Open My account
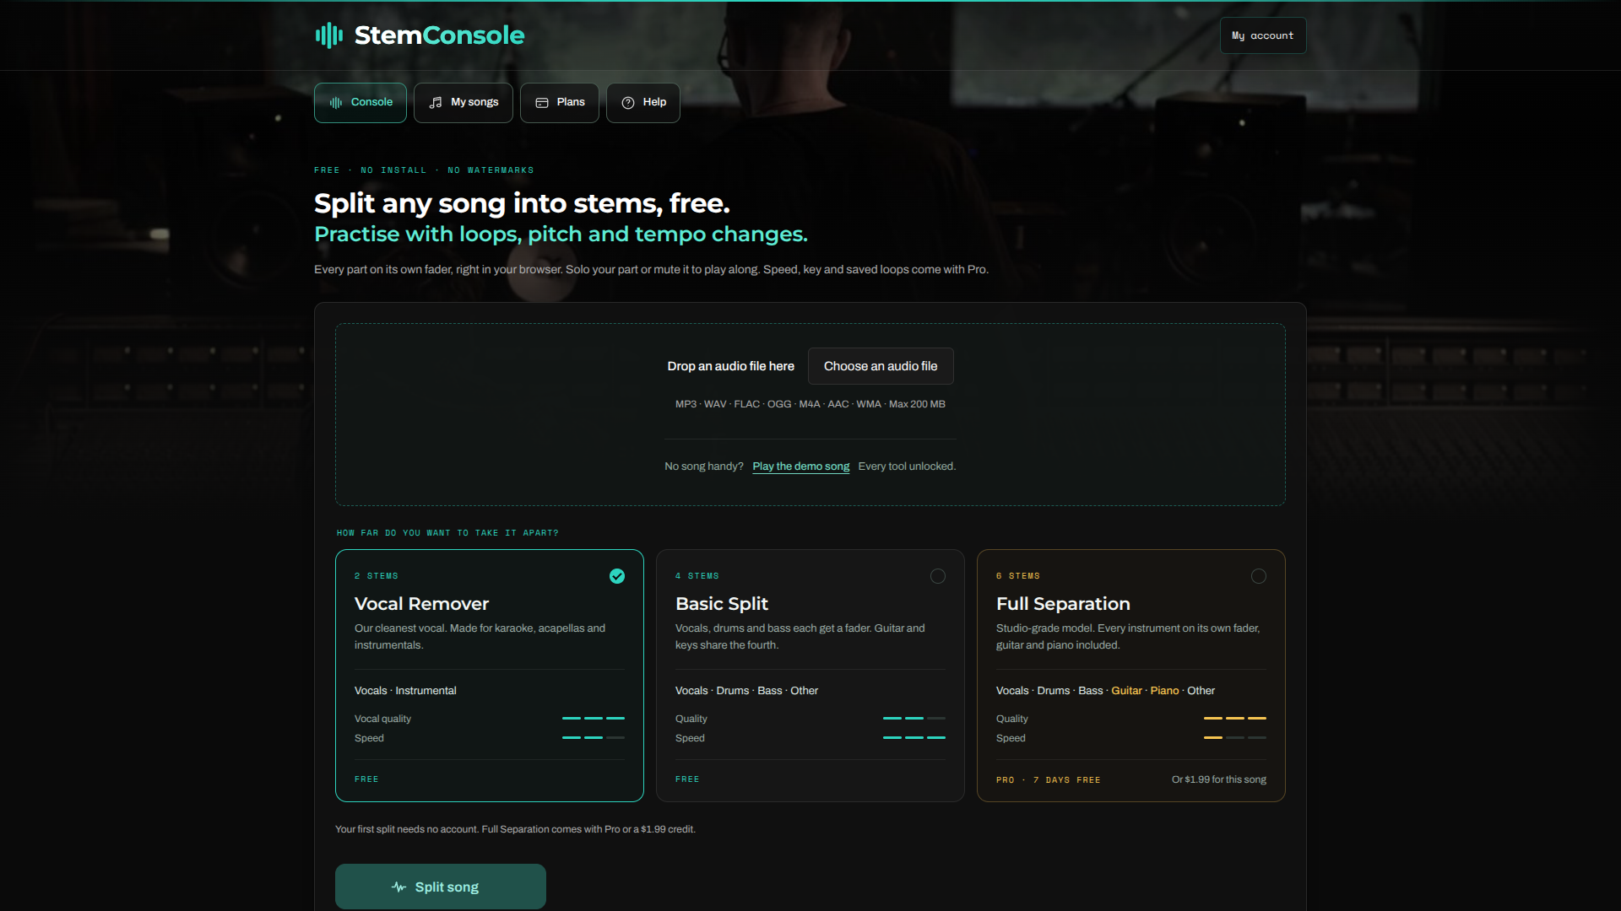This screenshot has width=1621, height=911. (x=1263, y=35)
